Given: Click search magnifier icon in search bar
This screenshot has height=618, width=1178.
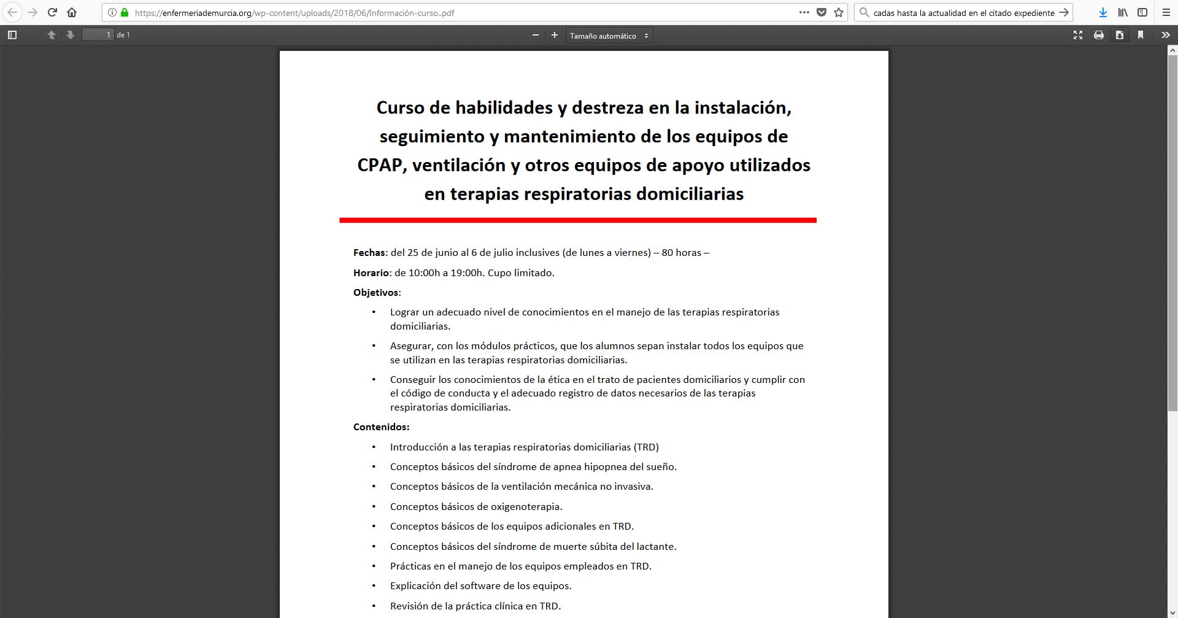Looking at the screenshot, I should (x=864, y=12).
